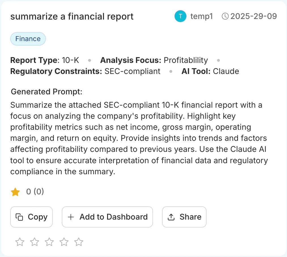287x257 pixels.
Task: Select the fourth empty rating star
Action: tap(64, 242)
